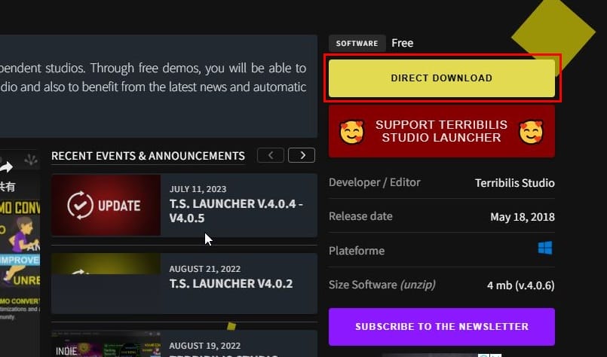Open the Indie thumbnail for August 19 event
The height and width of the screenshot is (357, 607).
(106, 344)
